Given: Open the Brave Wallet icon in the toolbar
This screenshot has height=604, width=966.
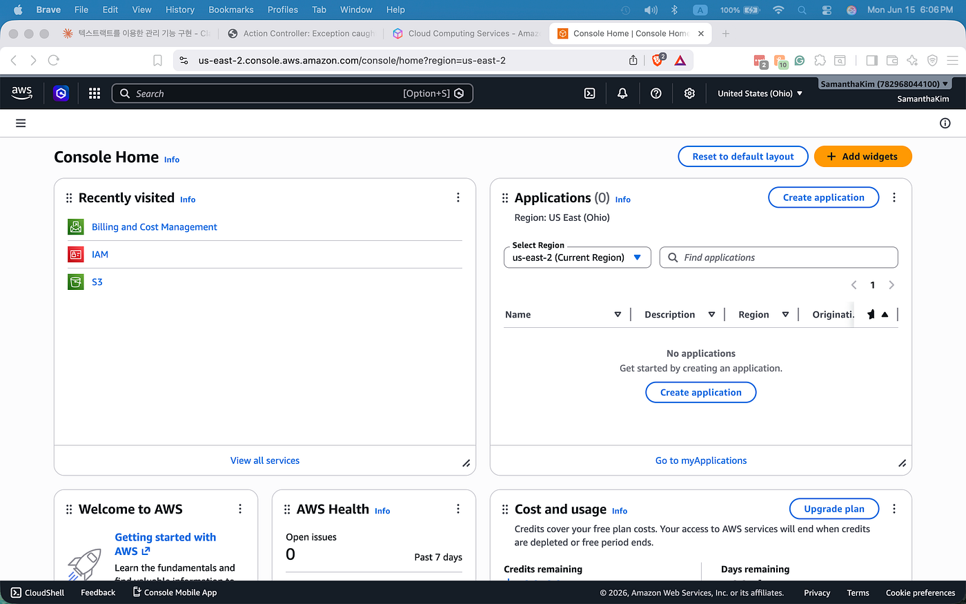Looking at the screenshot, I should (892, 61).
